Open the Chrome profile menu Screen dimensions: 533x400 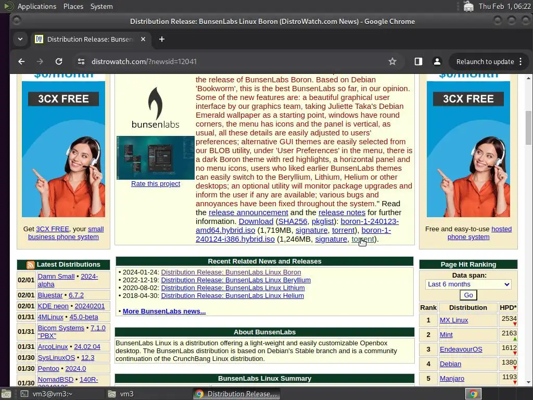[437, 61]
